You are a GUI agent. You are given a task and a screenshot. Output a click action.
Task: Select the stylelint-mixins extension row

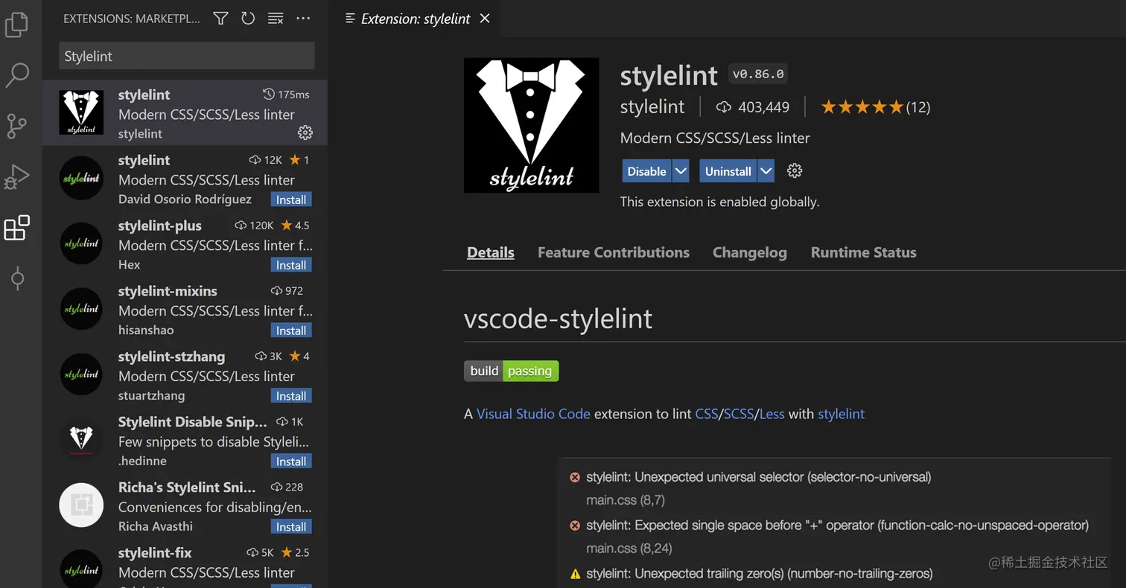coord(185,309)
